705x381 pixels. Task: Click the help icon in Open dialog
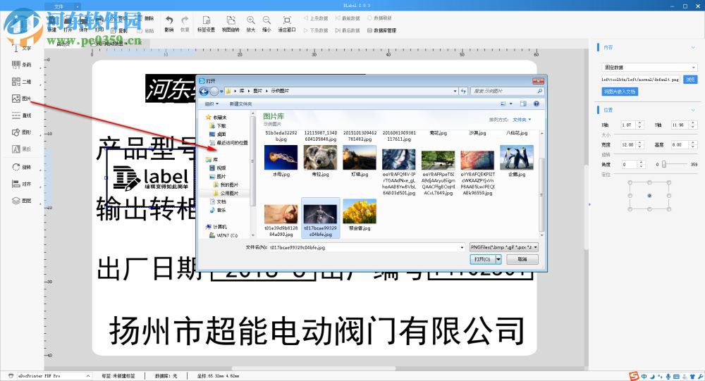537,104
